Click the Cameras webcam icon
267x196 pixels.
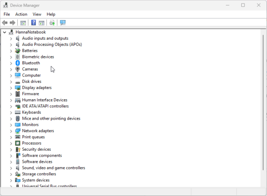18,69
